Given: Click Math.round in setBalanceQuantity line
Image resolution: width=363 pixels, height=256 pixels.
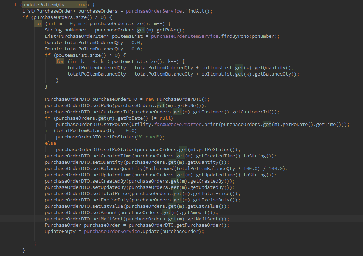Looking at the screenshot, I should 159,169.
